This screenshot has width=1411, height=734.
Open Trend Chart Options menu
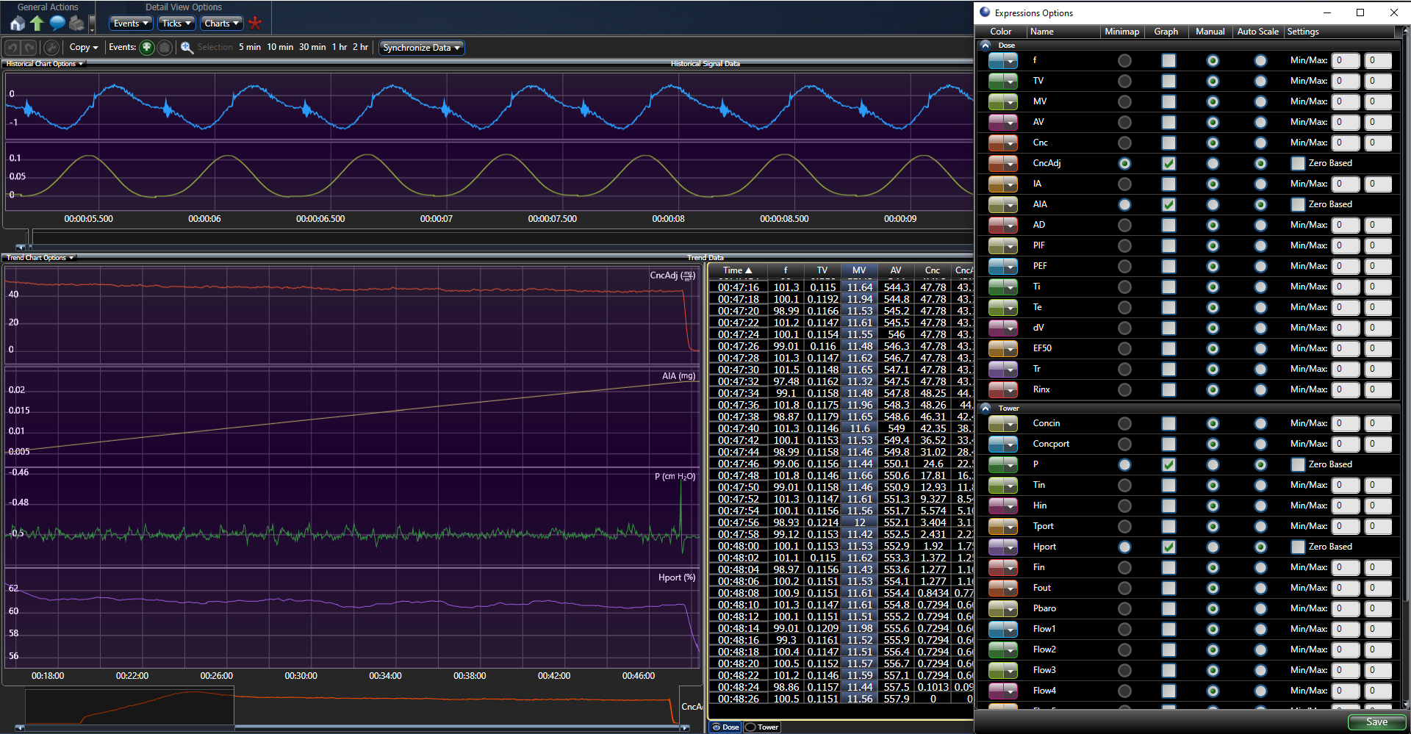tap(40, 258)
